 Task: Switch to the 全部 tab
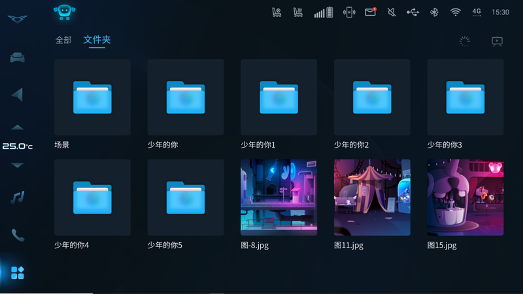pos(63,40)
